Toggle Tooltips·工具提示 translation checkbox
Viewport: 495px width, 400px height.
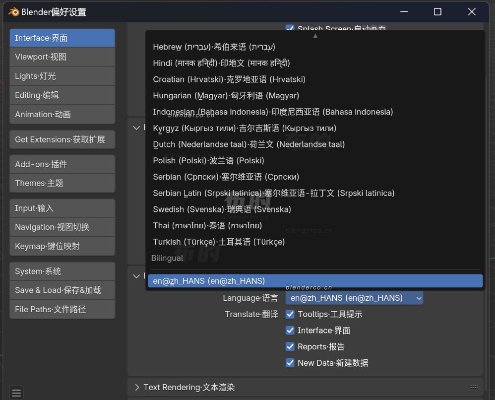pyautogui.click(x=290, y=314)
